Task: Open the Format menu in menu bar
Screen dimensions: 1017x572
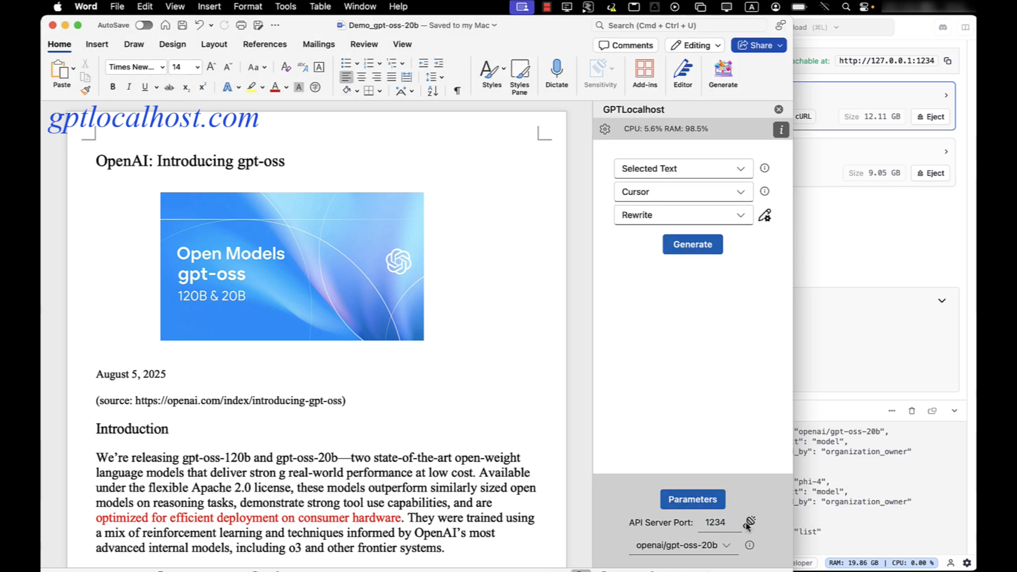Action: (x=248, y=7)
